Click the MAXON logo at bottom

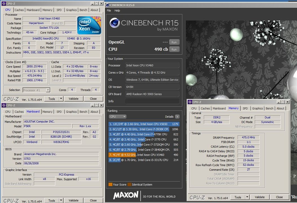pos(126,195)
